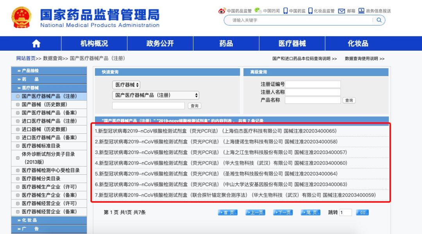Expand the 广告 sidebar section
The width and height of the screenshot is (422, 234).
coord(49,229)
